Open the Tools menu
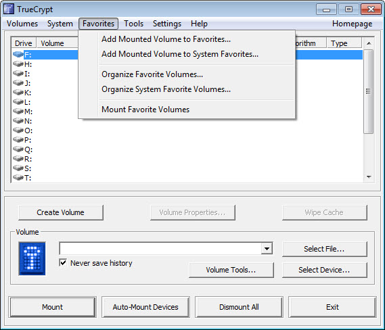This screenshot has height=330, width=385. [x=133, y=24]
